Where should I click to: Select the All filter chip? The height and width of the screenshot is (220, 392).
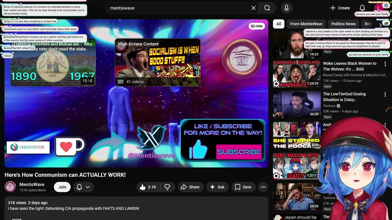(x=279, y=24)
